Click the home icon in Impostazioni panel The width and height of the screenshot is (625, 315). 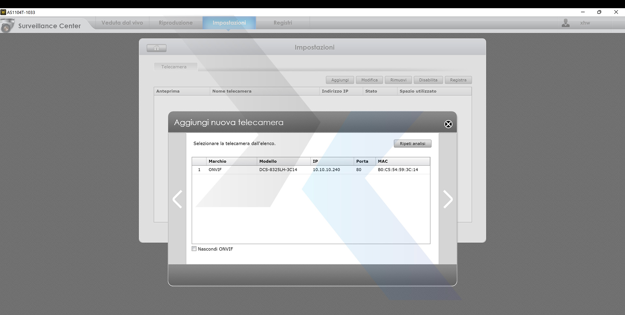tap(157, 48)
